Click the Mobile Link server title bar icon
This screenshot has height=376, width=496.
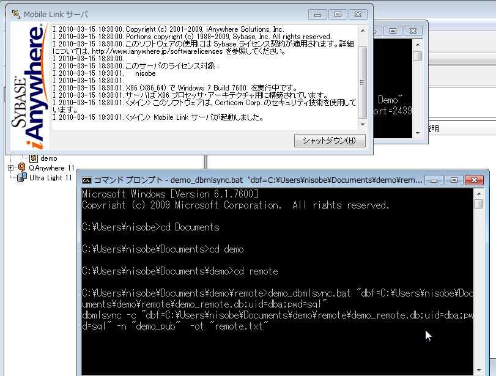16,13
